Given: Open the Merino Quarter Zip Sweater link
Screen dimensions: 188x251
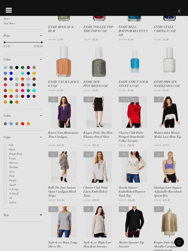Looking at the screenshot, I should (x=132, y=244).
